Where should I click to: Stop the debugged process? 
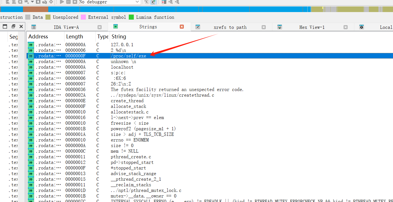75,2
